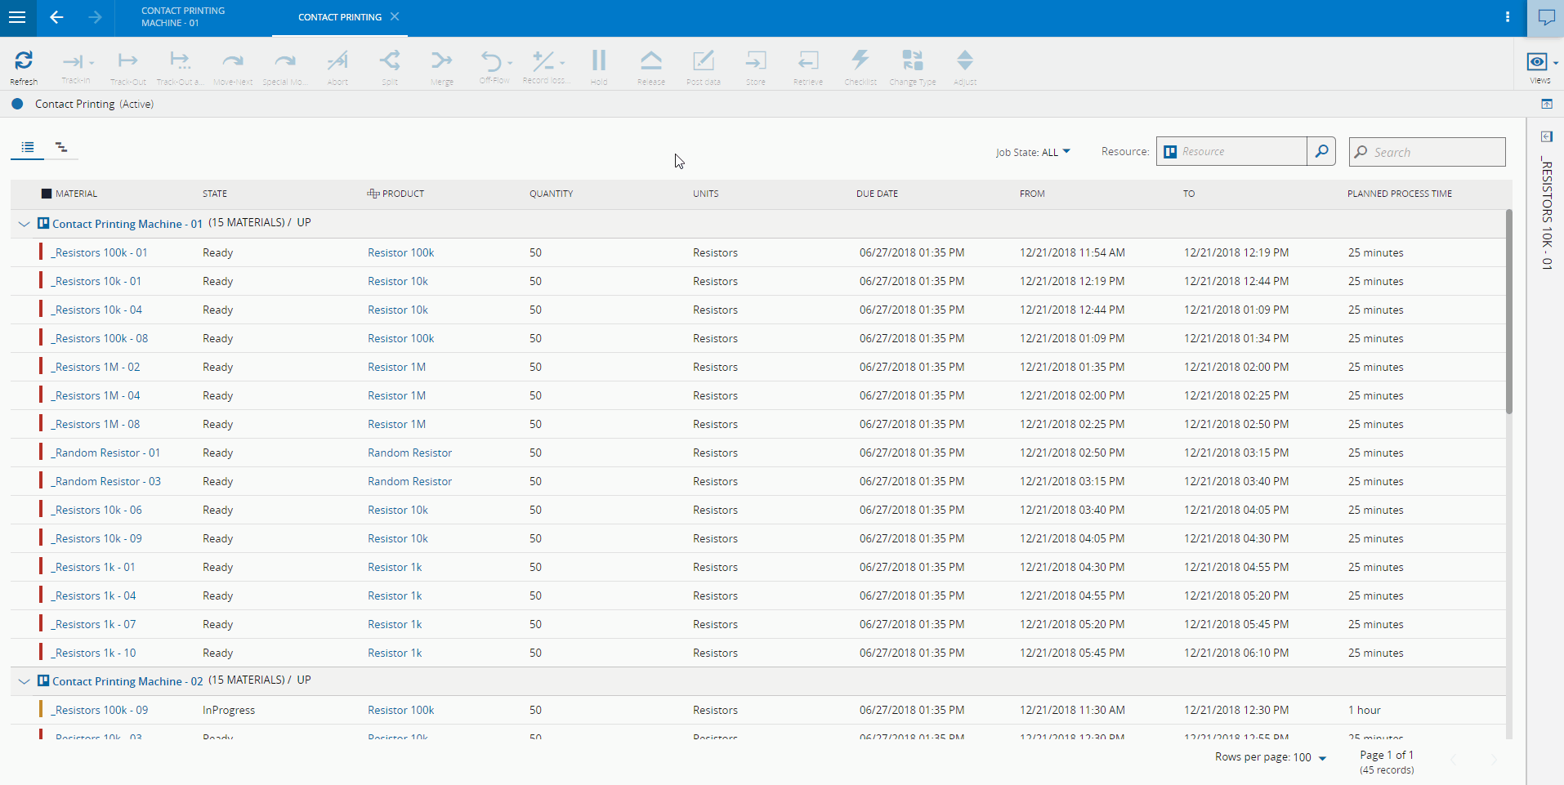Click the Split material icon
The image size is (1564, 785).
click(x=390, y=61)
